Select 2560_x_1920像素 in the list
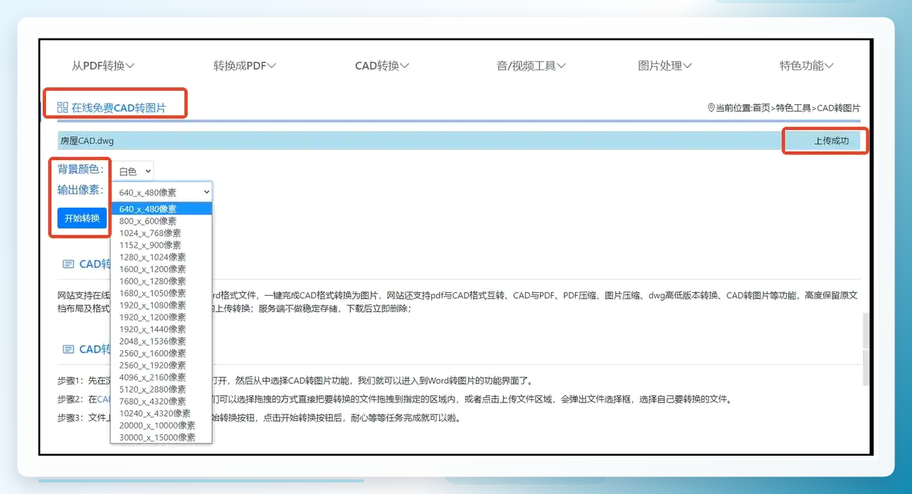Screen dimensions: 912x494 coord(161,366)
